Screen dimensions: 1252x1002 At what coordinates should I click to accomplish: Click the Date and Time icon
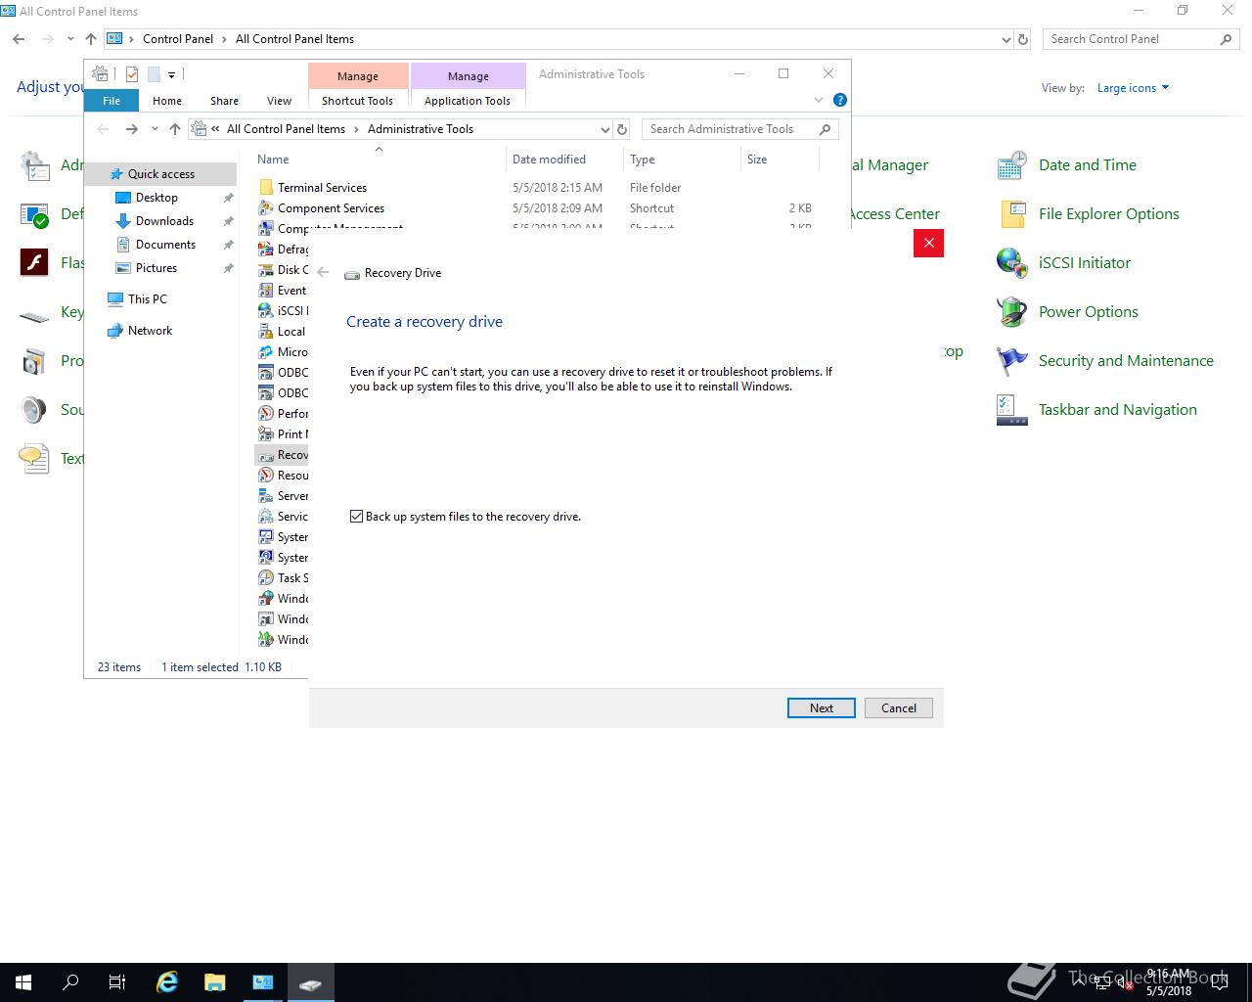(1011, 165)
